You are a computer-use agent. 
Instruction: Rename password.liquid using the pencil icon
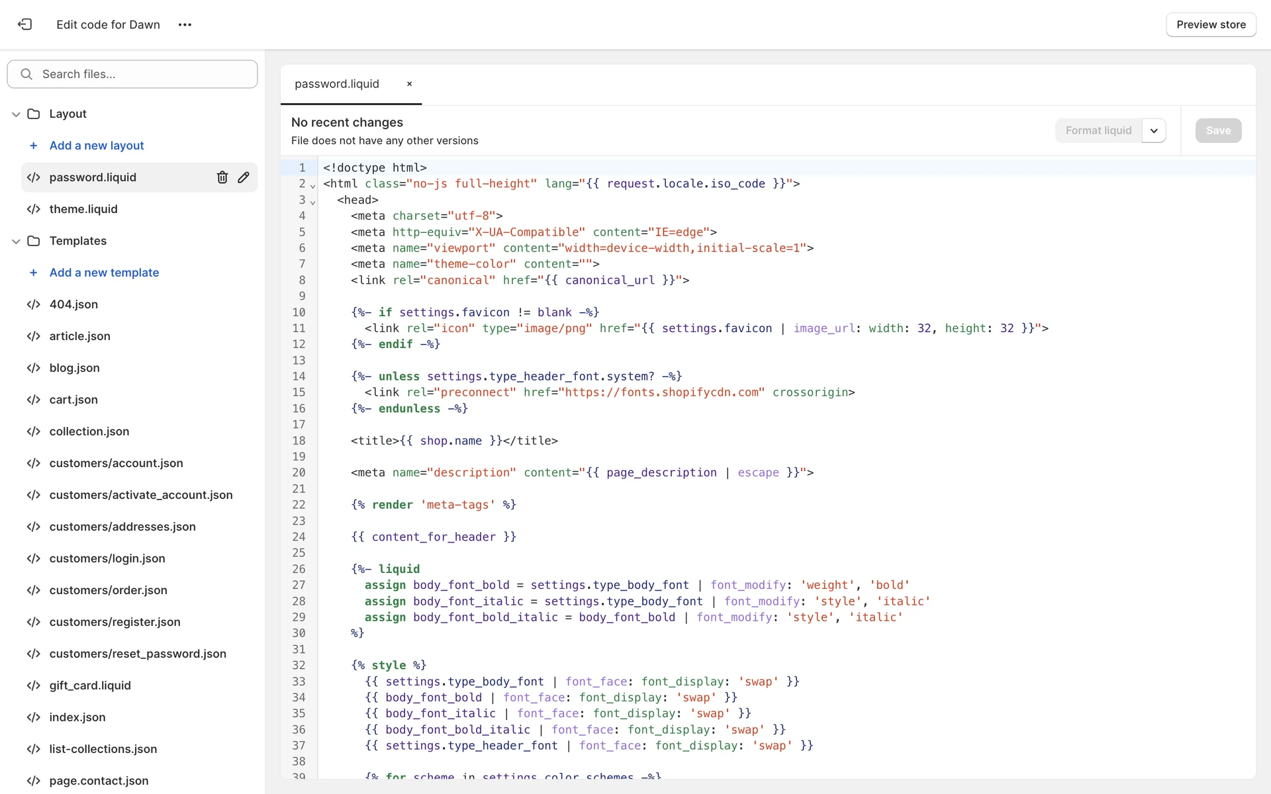point(244,177)
